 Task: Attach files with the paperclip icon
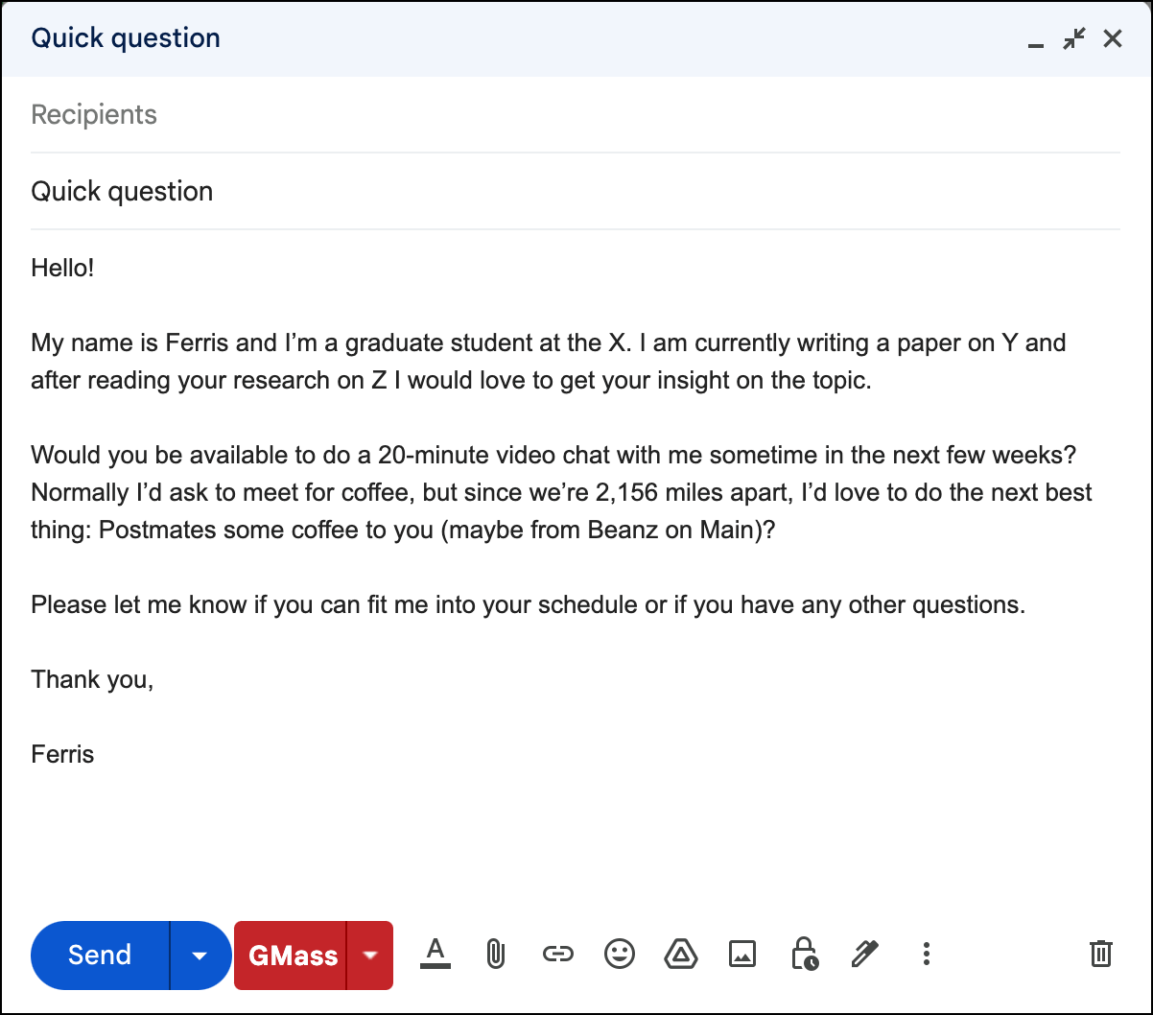[495, 954]
